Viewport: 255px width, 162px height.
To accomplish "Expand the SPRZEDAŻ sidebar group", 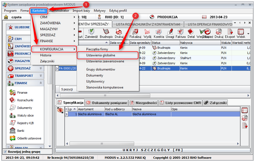I will click(x=41, y=68).
